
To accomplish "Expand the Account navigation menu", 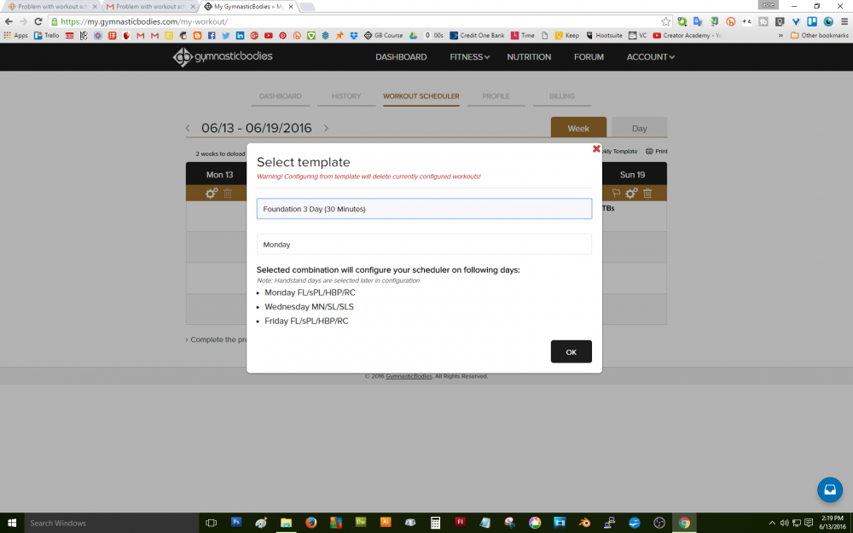I will pos(651,57).
